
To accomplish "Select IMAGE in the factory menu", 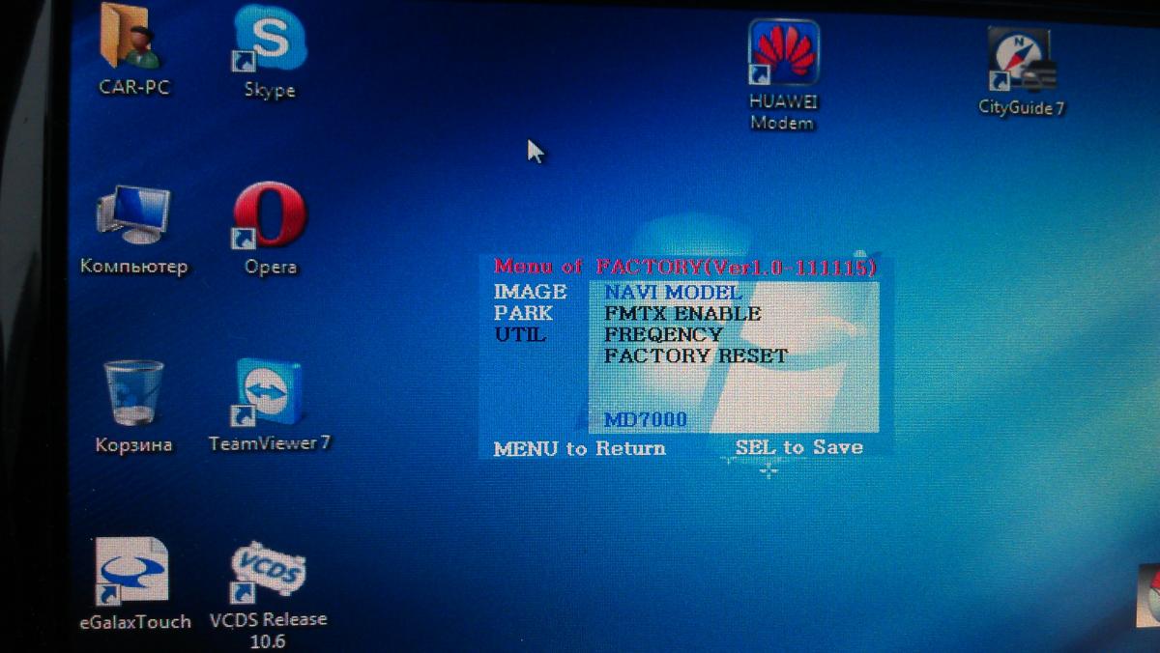I will coord(530,292).
